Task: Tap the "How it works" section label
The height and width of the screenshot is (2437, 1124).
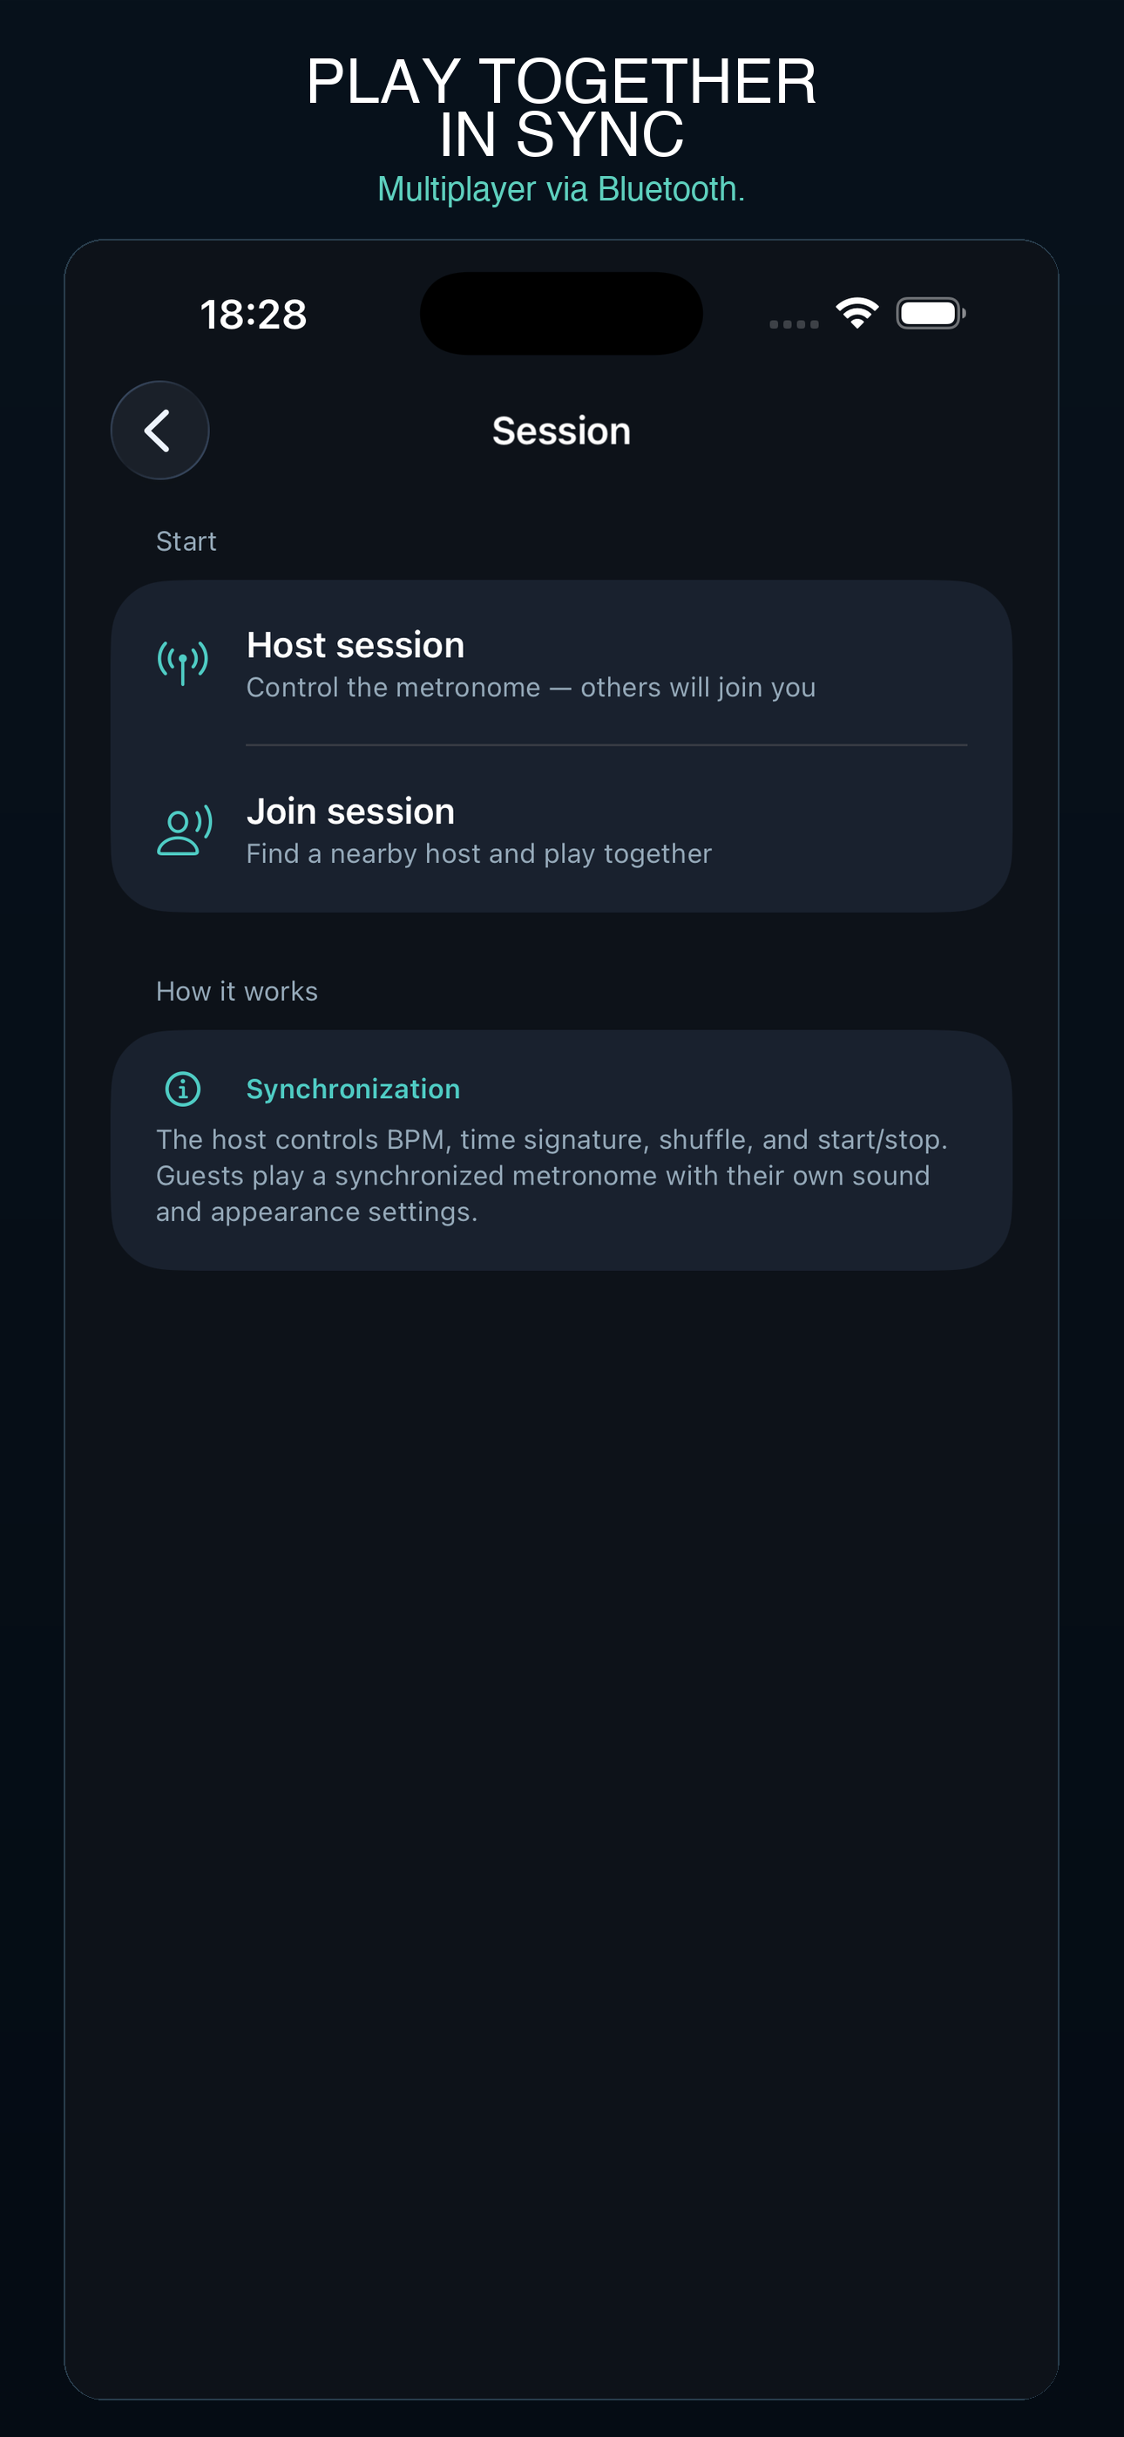Action: point(236,992)
